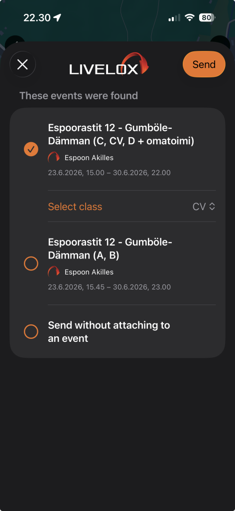Tap the battery indicator showing 80
This screenshot has height=511, width=235.
tap(207, 17)
